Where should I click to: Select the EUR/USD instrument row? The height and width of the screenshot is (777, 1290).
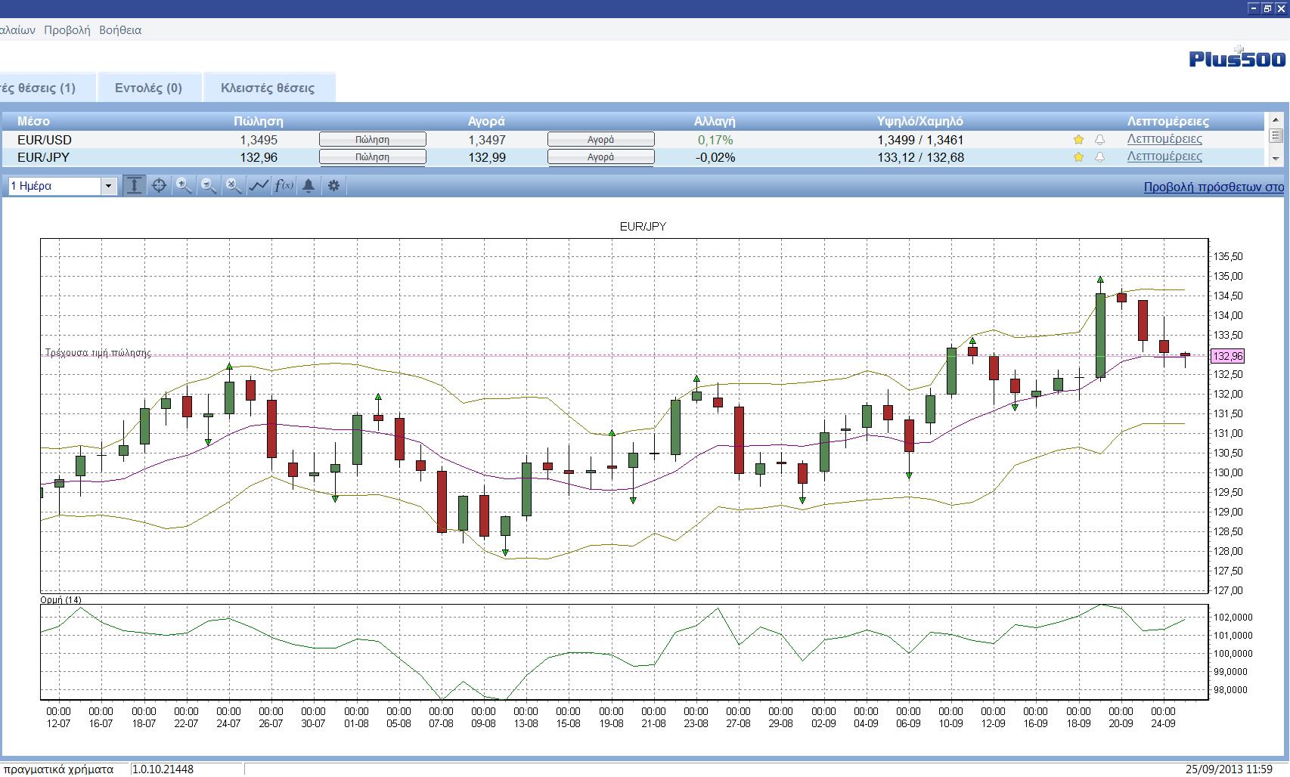(x=634, y=140)
